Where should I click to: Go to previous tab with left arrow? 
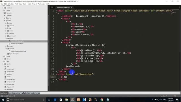pyautogui.click(x=51, y=7)
